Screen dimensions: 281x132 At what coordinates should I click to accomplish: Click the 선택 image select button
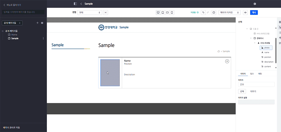click(x=242, y=91)
